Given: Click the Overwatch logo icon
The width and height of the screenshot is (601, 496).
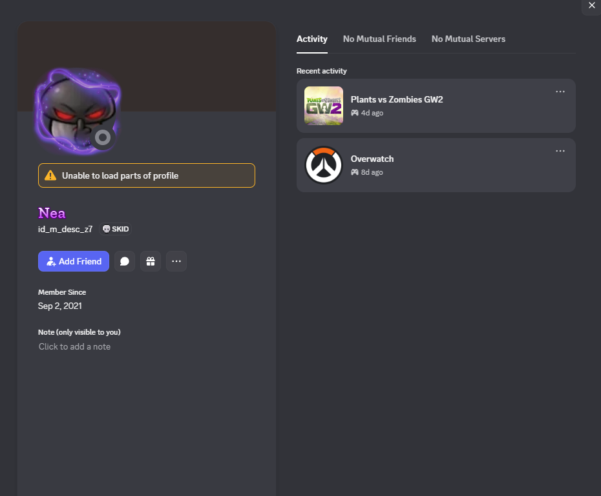Looking at the screenshot, I should [324, 165].
